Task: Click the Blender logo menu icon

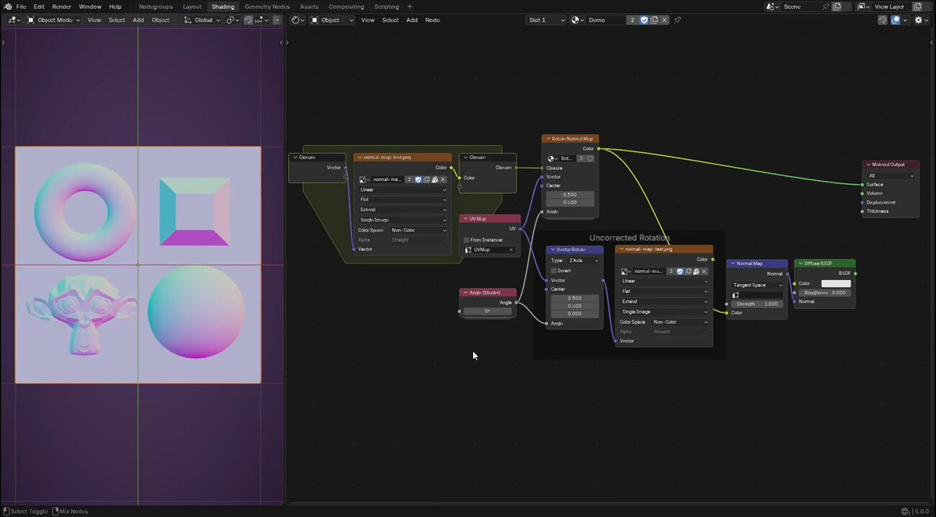Action: pos(8,6)
